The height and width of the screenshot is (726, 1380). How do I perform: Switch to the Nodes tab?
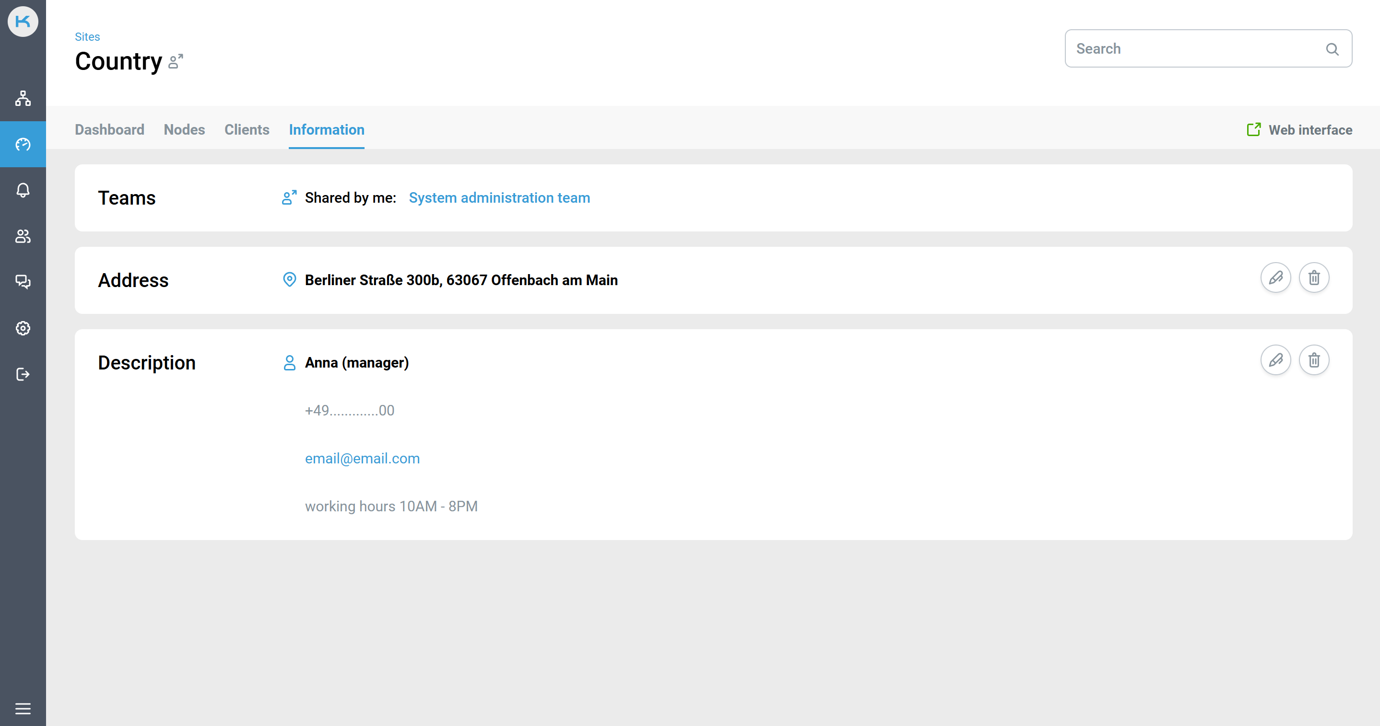(184, 129)
